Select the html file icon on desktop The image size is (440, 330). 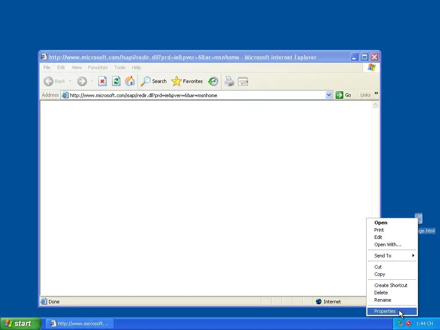(419, 219)
